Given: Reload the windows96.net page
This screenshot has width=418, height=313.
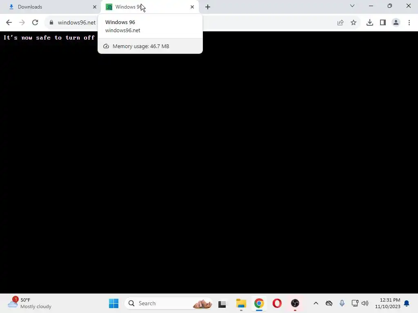Looking at the screenshot, I should point(35,22).
